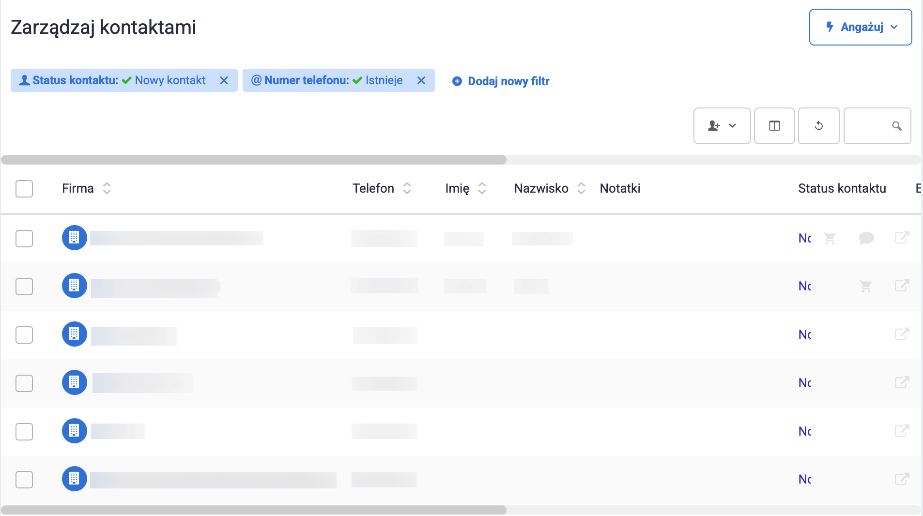Remove the Status kontaktu filter
This screenshot has width=923, height=516.
[x=224, y=80]
